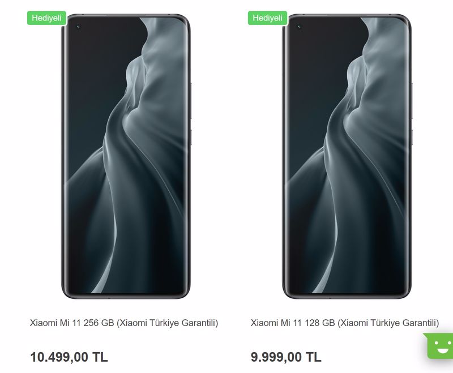Click the text 'Xiaomi Türkiye Garantili' under the 128 GB phone
453x373 pixels.
click(x=388, y=323)
